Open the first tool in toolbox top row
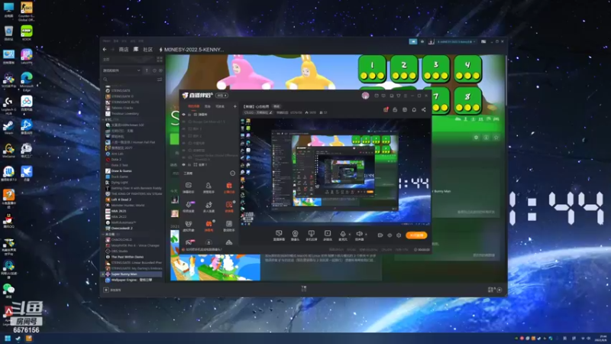 coord(188,187)
